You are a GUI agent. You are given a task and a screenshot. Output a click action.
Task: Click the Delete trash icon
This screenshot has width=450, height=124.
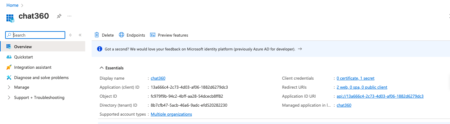pos(97,35)
